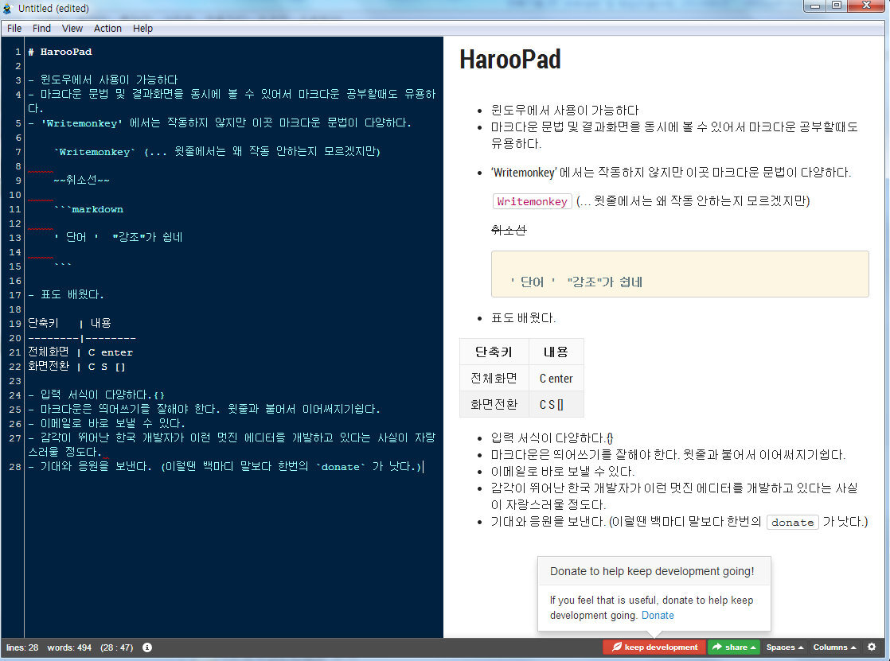Click the yellow code block in preview
This screenshot has height=661, width=890.
tap(679, 274)
